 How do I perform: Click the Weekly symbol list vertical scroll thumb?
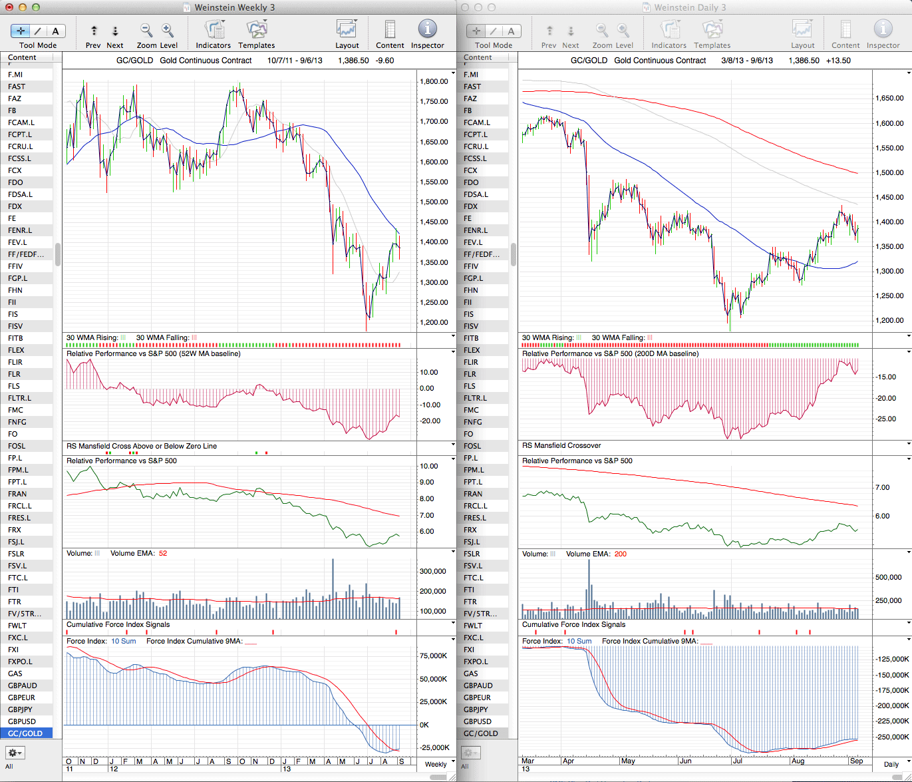[58, 254]
